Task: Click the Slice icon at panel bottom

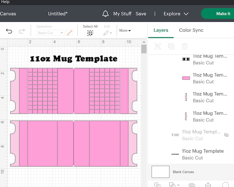Action: pos(157,185)
